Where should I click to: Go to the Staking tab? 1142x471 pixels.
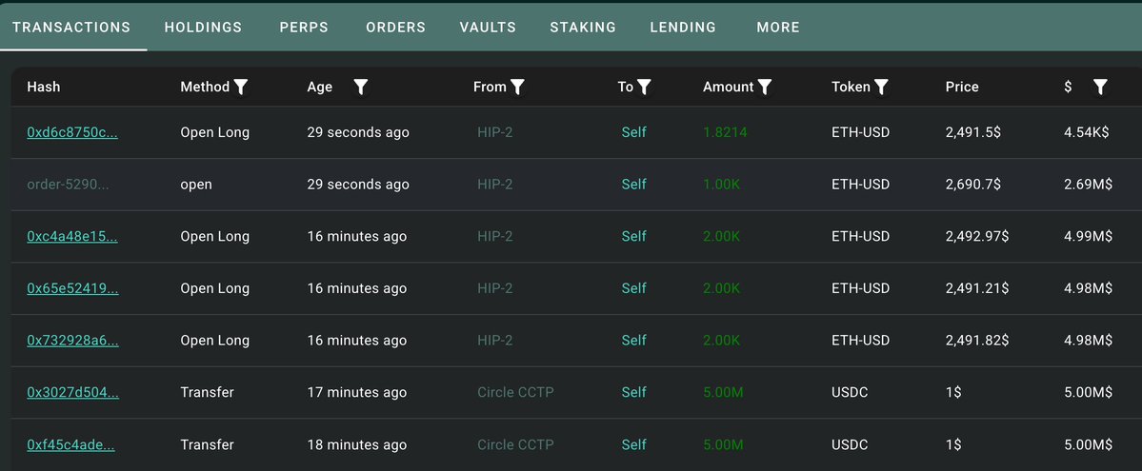click(583, 27)
